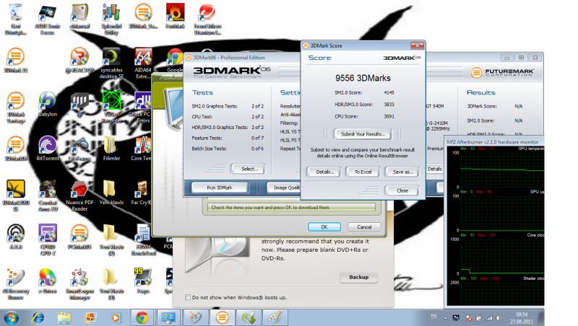Open Details in the 3DMark Score dialog

click(x=324, y=172)
